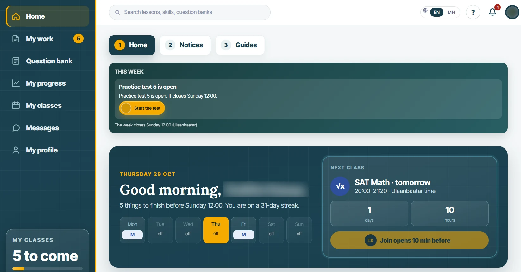Switch language to EN
The height and width of the screenshot is (272, 521).
pos(436,12)
